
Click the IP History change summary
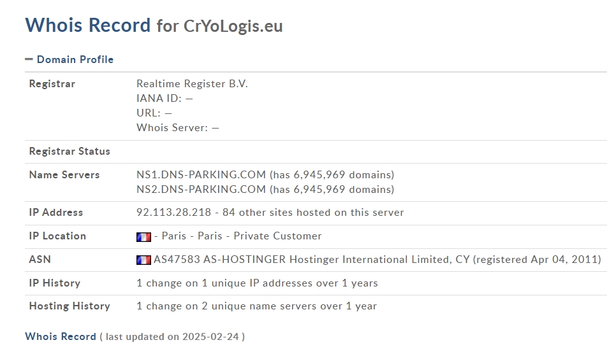click(257, 283)
